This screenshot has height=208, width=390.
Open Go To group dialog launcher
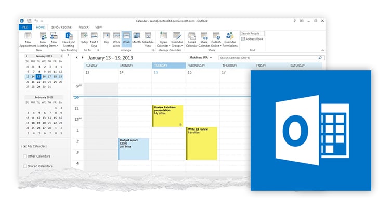[98, 50]
